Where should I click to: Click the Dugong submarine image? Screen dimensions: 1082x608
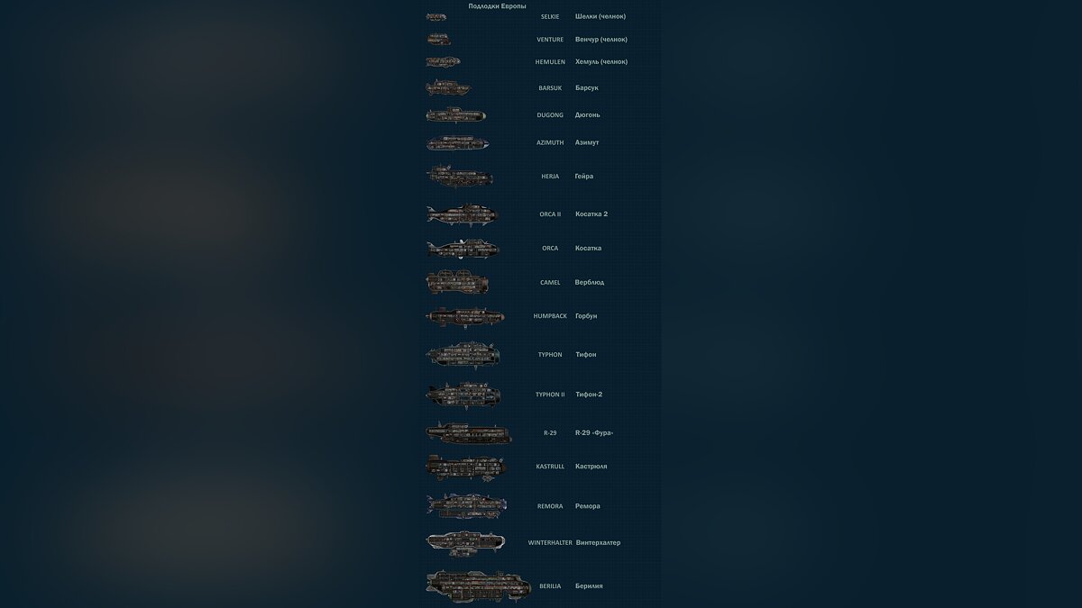[x=456, y=114]
